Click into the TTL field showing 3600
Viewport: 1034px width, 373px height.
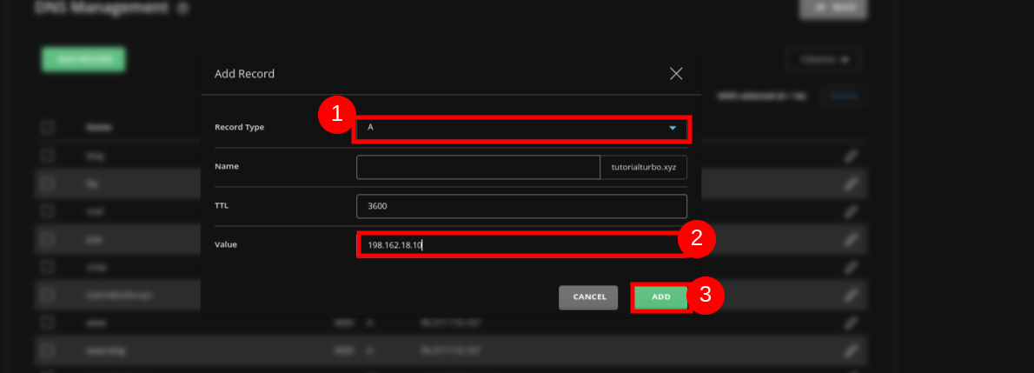pos(521,206)
